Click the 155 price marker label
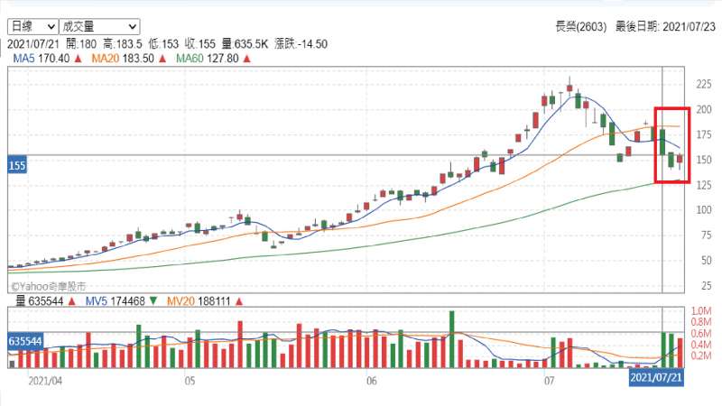The width and height of the screenshot is (722, 406). [x=17, y=165]
